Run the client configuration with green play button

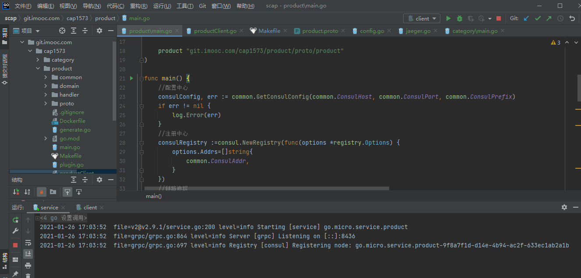[448, 18]
